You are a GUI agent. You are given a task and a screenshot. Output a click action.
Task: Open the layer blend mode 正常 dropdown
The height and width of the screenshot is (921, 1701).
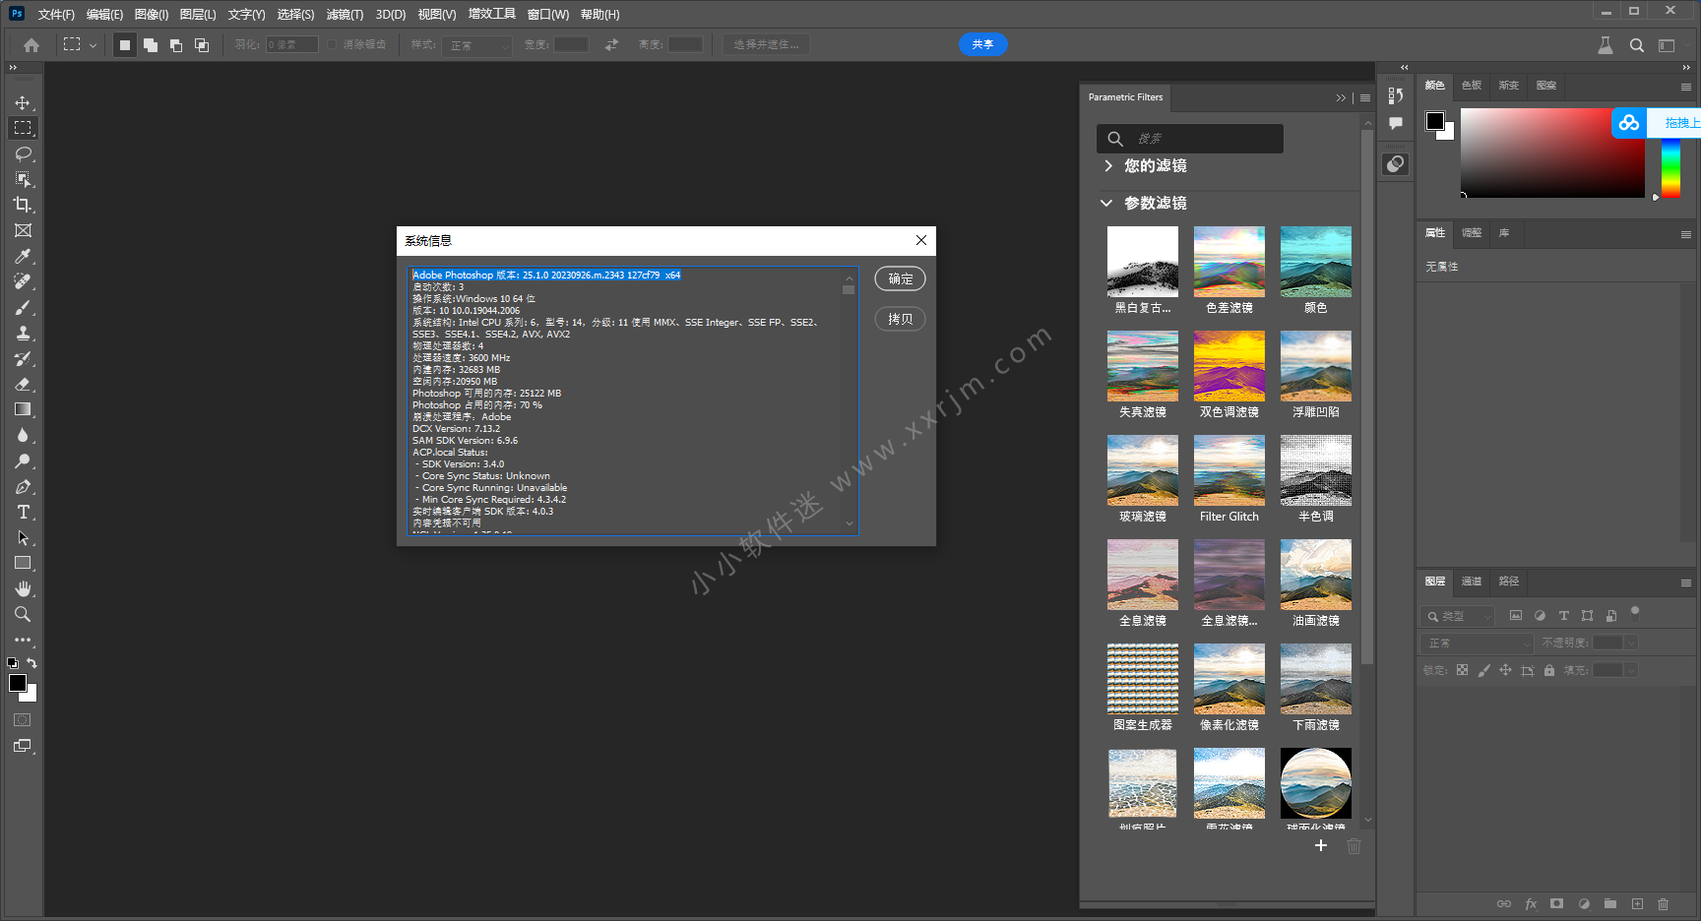(x=1477, y=643)
